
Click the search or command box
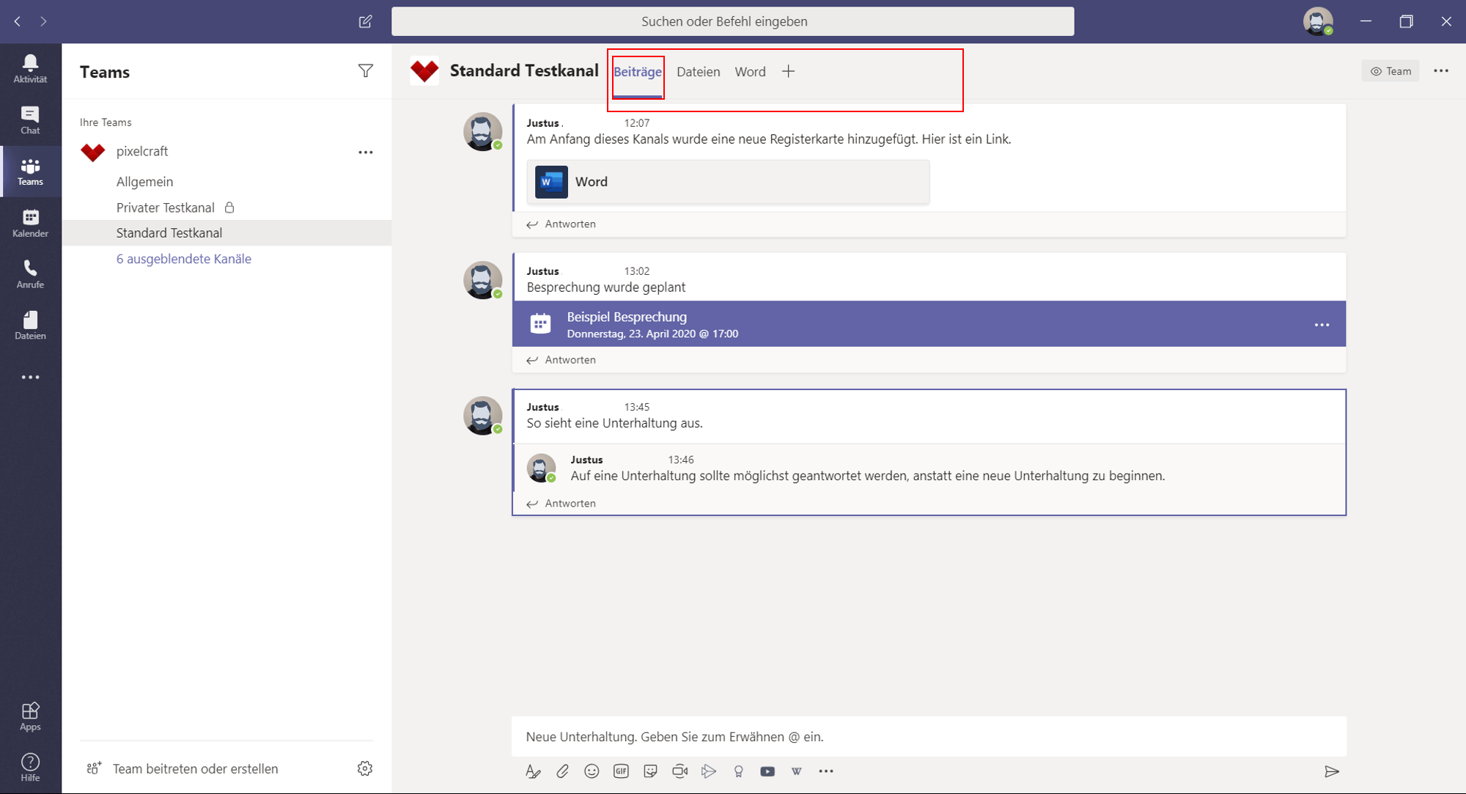(x=732, y=21)
